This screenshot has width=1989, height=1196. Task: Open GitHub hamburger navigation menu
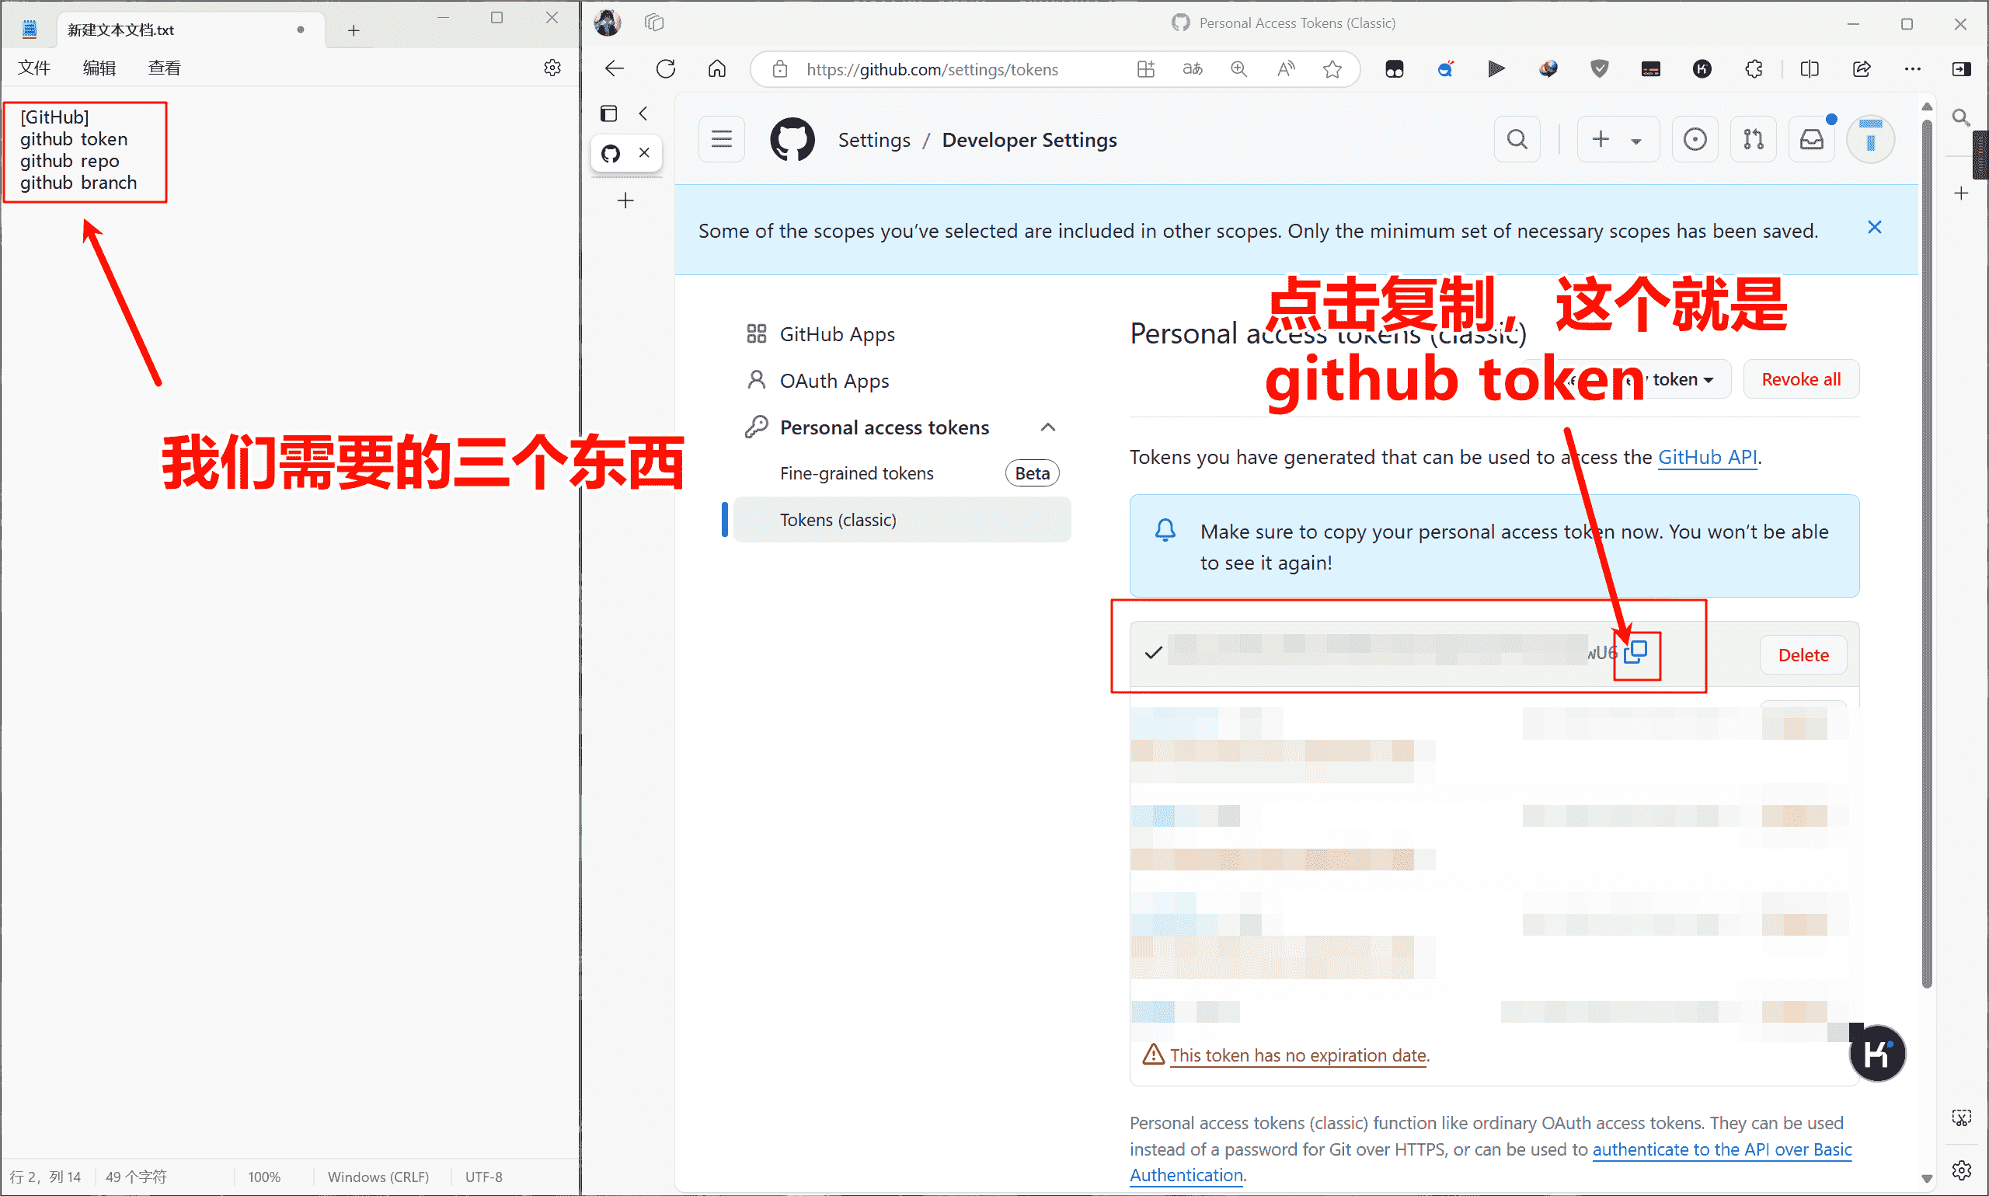(x=721, y=139)
